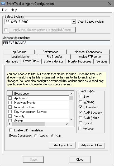The image size is (114, 166).
Task: Click the Filter Exception button
Action: (62, 145)
